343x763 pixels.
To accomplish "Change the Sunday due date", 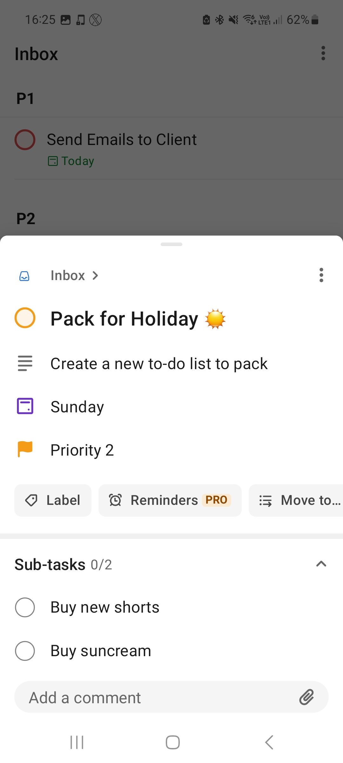I will [77, 407].
